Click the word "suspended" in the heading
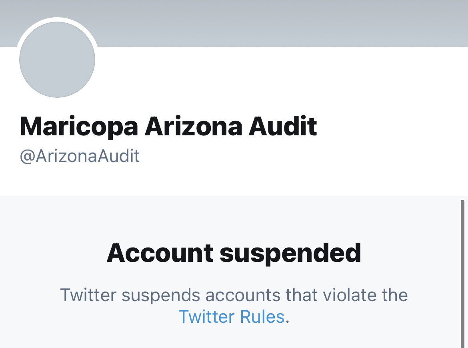The width and height of the screenshot is (468, 348). [290, 253]
